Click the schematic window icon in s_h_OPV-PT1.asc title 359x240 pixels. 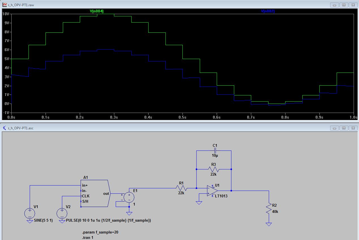click(5, 128)
